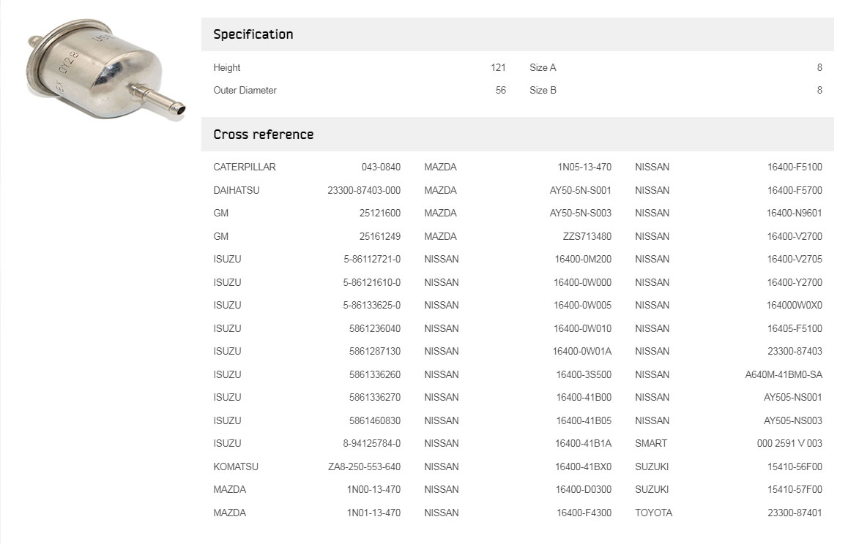Screen dimensions: 859x544
Task: Select Nissan part number 16400-F5700
Action: coord(795,191)
